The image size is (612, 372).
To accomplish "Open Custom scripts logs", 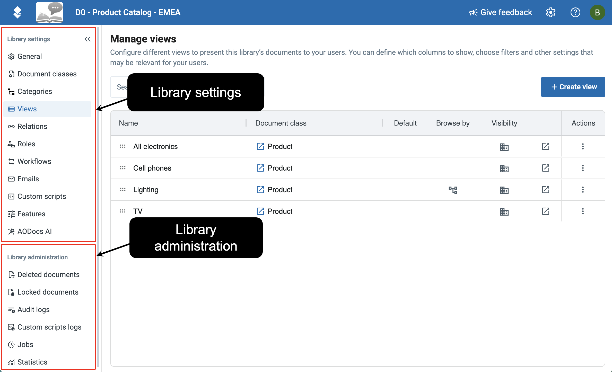I will pos(47,327).
